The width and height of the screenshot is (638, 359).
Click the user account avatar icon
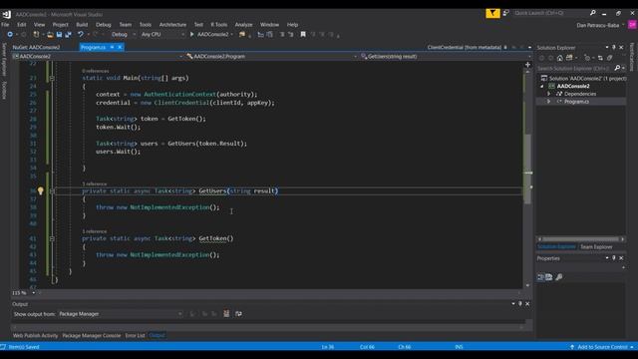[x=632, y=25]
